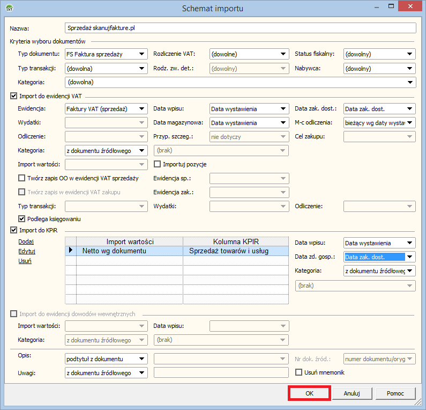
Task: Toggle the Import do KPiR checkbox
Action: pyautogui.click(x=14, y=230)
